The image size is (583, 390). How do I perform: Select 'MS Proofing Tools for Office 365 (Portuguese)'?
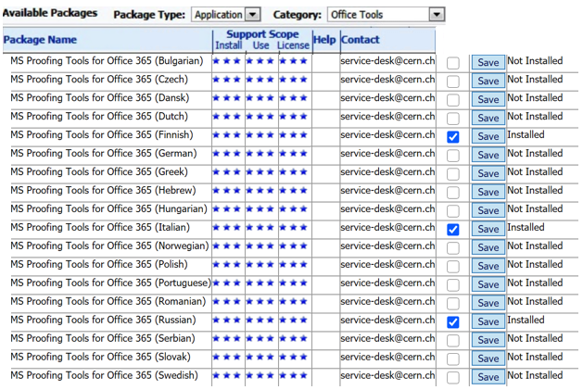pyautogui.click(x=111, y=283)
